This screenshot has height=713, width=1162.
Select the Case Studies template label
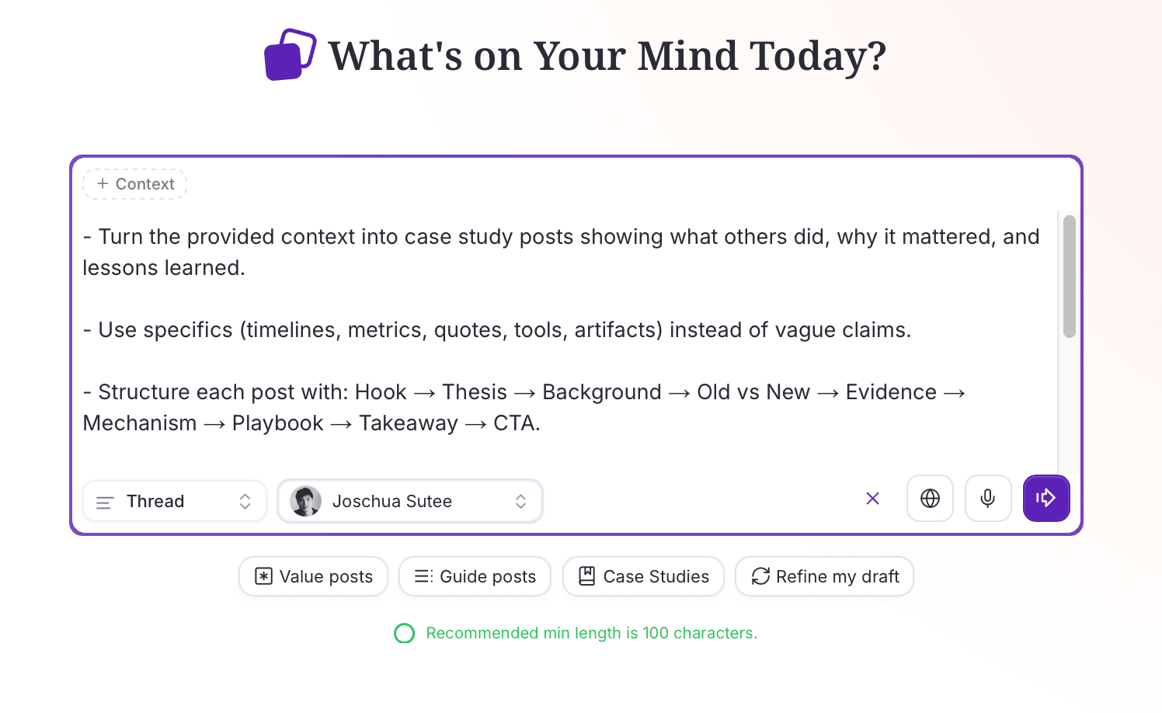pyautogui.click(x=656, y=576)
